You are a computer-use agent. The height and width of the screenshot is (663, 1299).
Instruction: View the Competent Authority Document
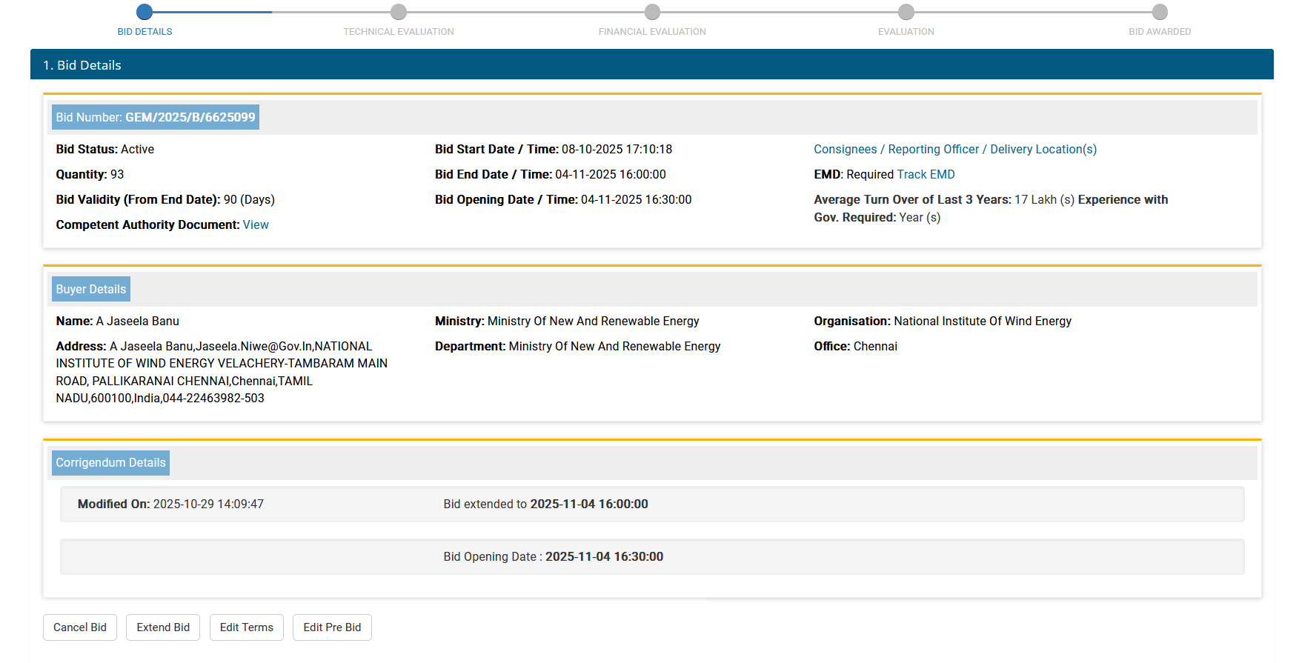(x=256, y=225)
